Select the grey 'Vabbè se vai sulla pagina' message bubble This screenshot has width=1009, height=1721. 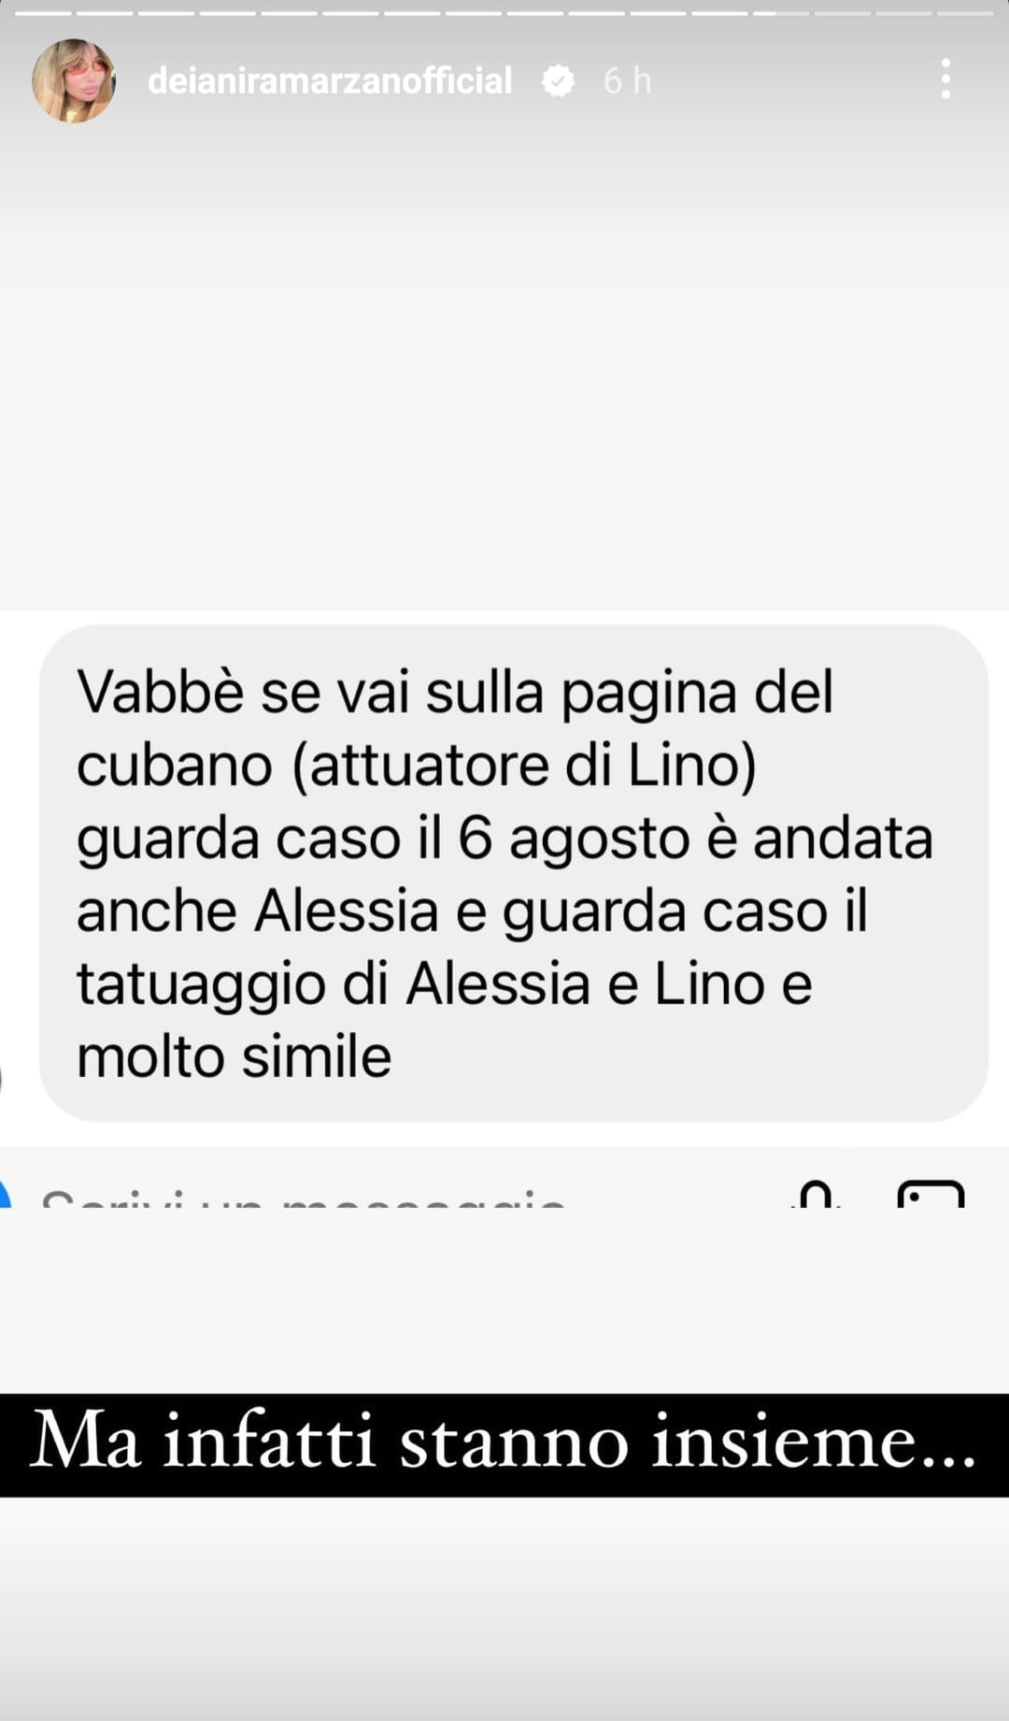(x=514, y=873)
